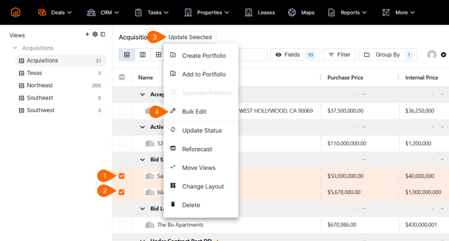Open the Tasks menu
Image resolution: width=449 pixels, height=241 pixels.
click(x=151, y=12)
